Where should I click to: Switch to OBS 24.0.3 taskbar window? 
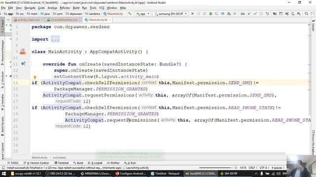click(60, 174)
